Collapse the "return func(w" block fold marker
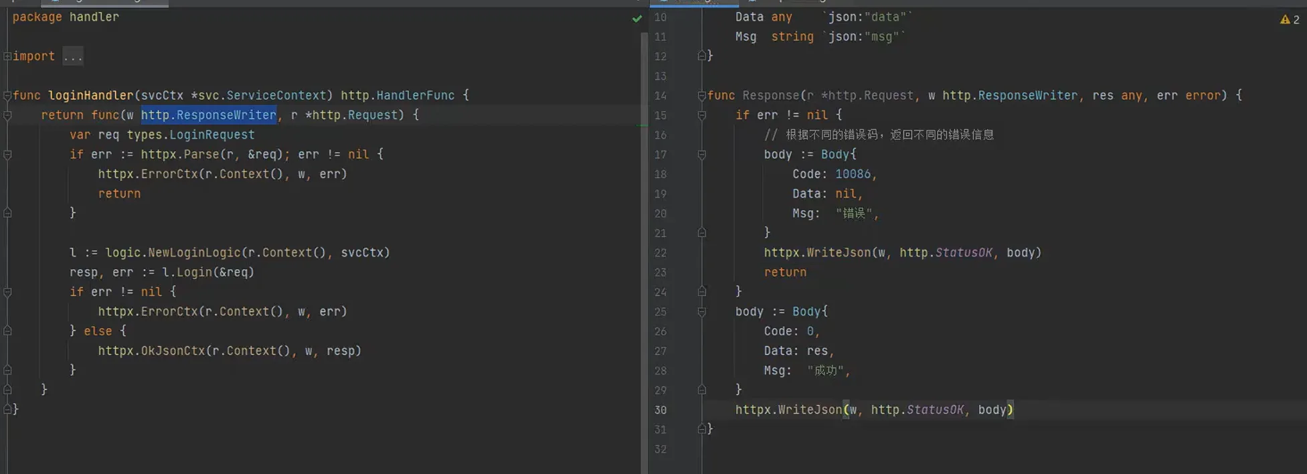Viewport: 1307px width, 474px height. point(7,115)
